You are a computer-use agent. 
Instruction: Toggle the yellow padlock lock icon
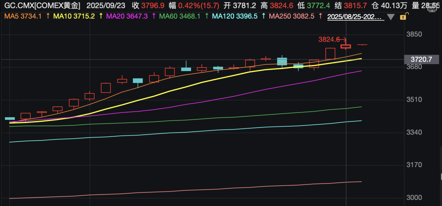pyautogui.click(x=403, y=17)
